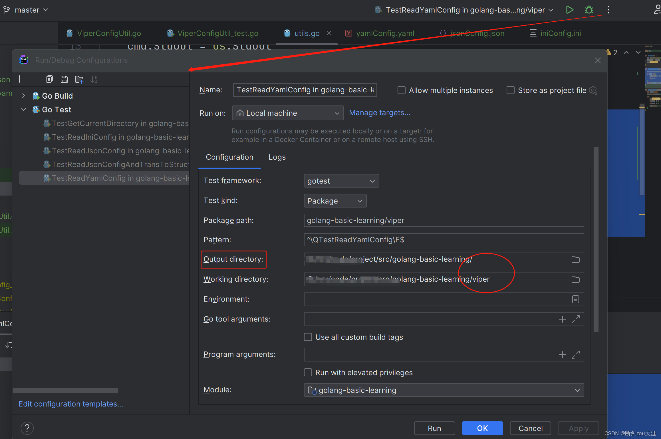Viewport: 661px width, 439px height.
Task: Click the create new folder icon
Action: 79,79
